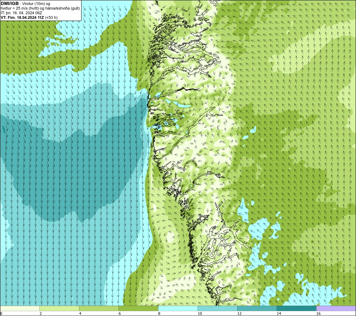
Task: Click the 12–14 m/s teal legend swatch
Action: click(x=257, y=308)
